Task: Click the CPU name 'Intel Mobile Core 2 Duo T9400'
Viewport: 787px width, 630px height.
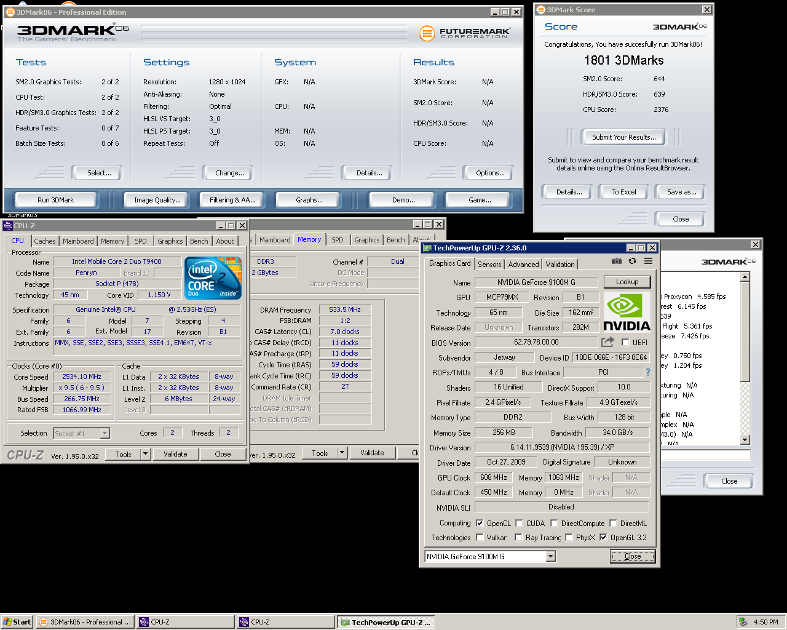Action: click(x=117, y=261)
